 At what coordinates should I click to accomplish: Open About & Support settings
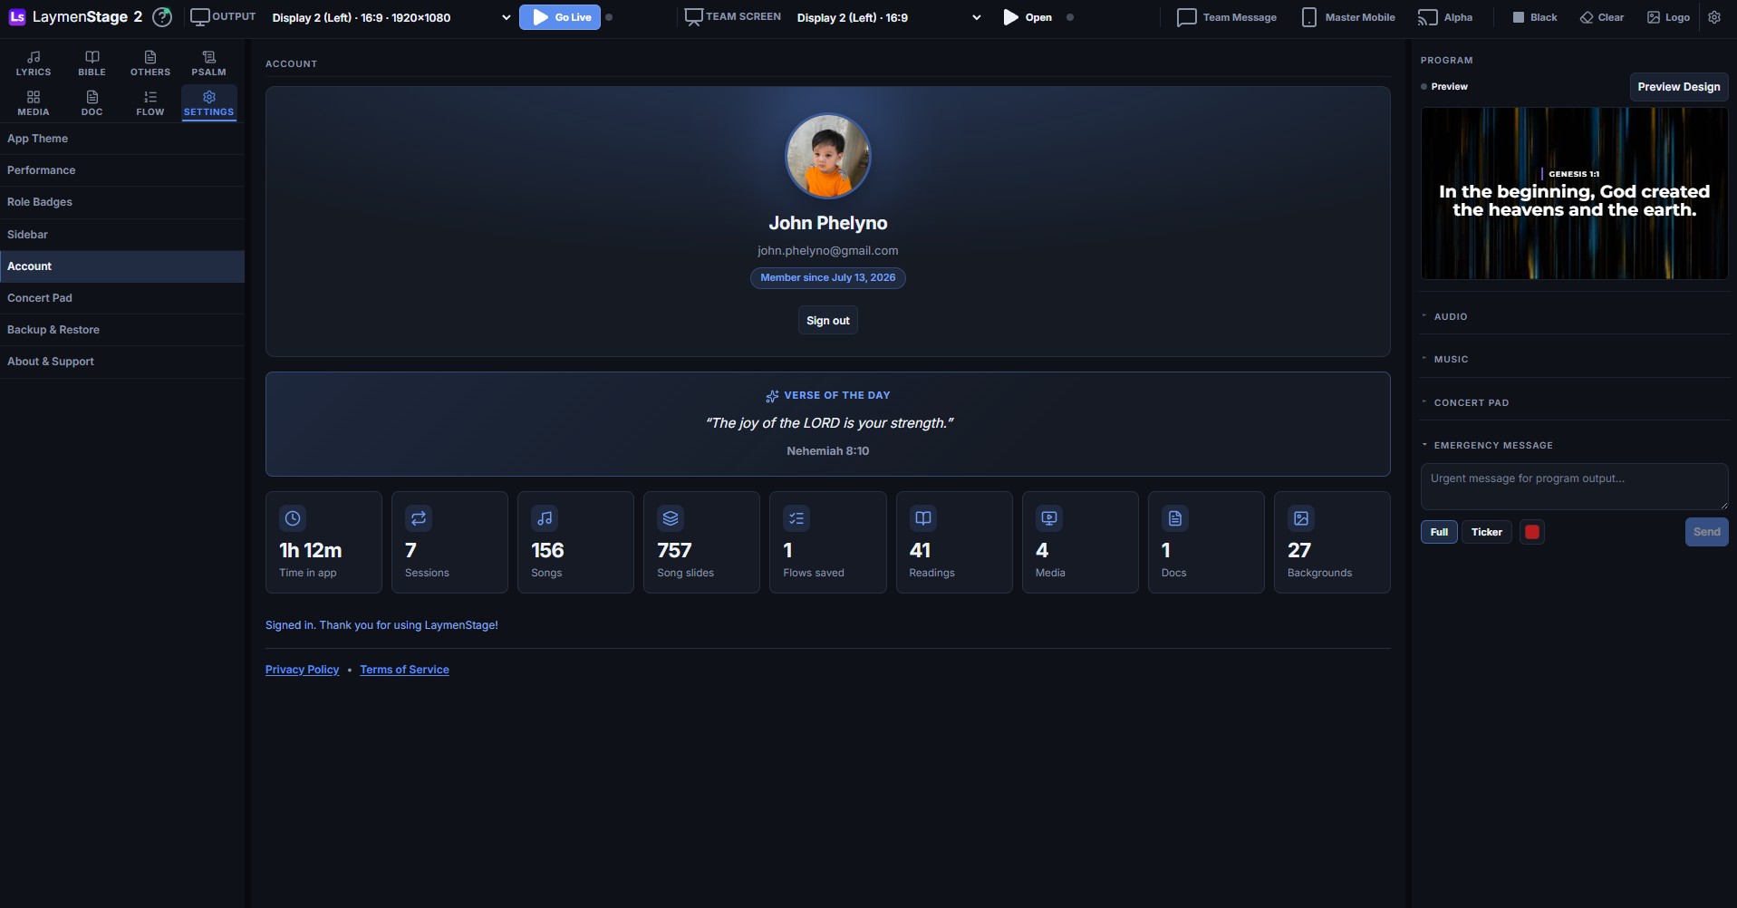click(x=122, y=362)
